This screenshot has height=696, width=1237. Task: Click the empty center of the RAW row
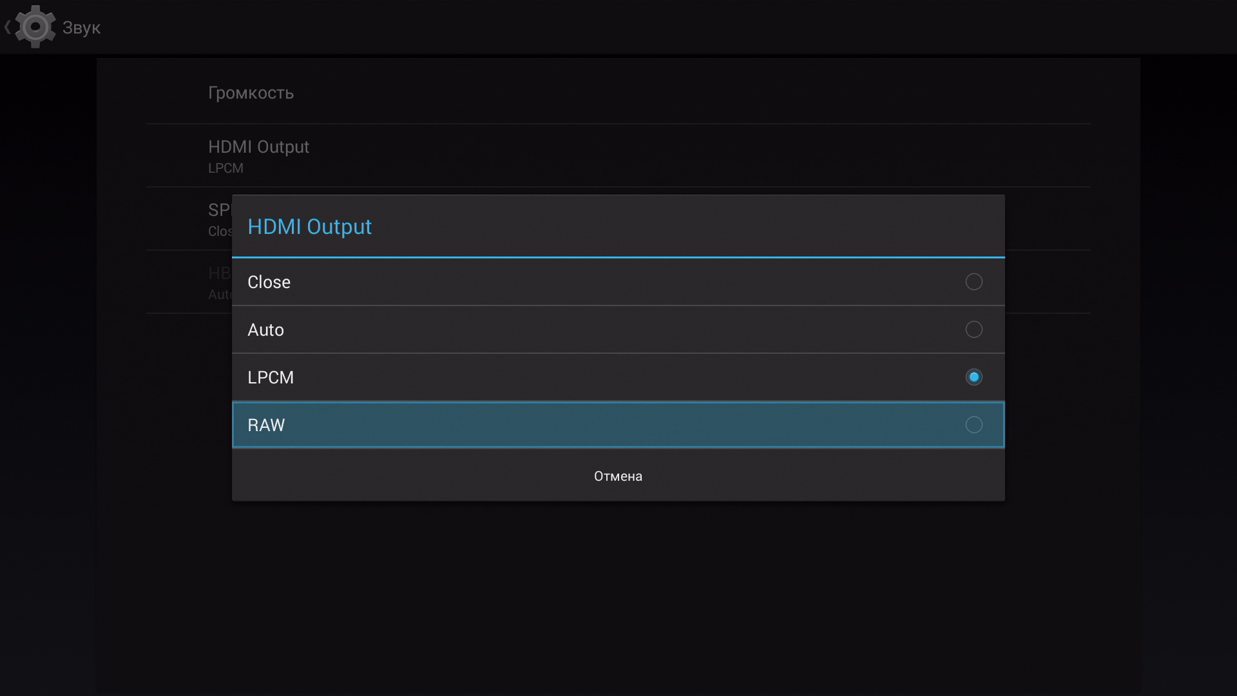tap(618, 425)
